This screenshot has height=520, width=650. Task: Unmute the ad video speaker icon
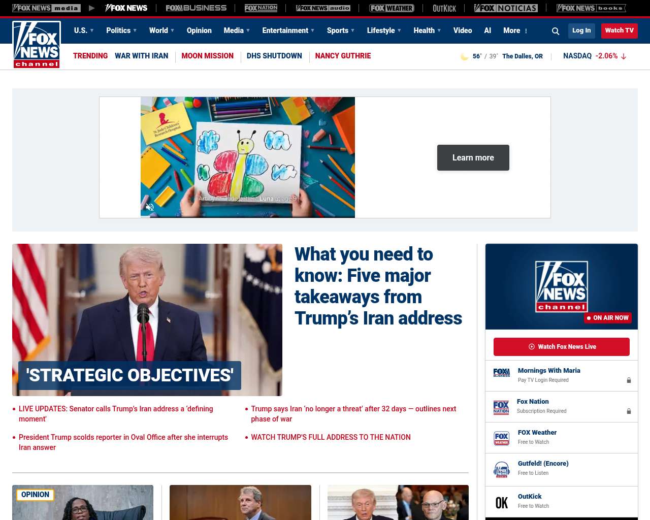tap(150, 207)
